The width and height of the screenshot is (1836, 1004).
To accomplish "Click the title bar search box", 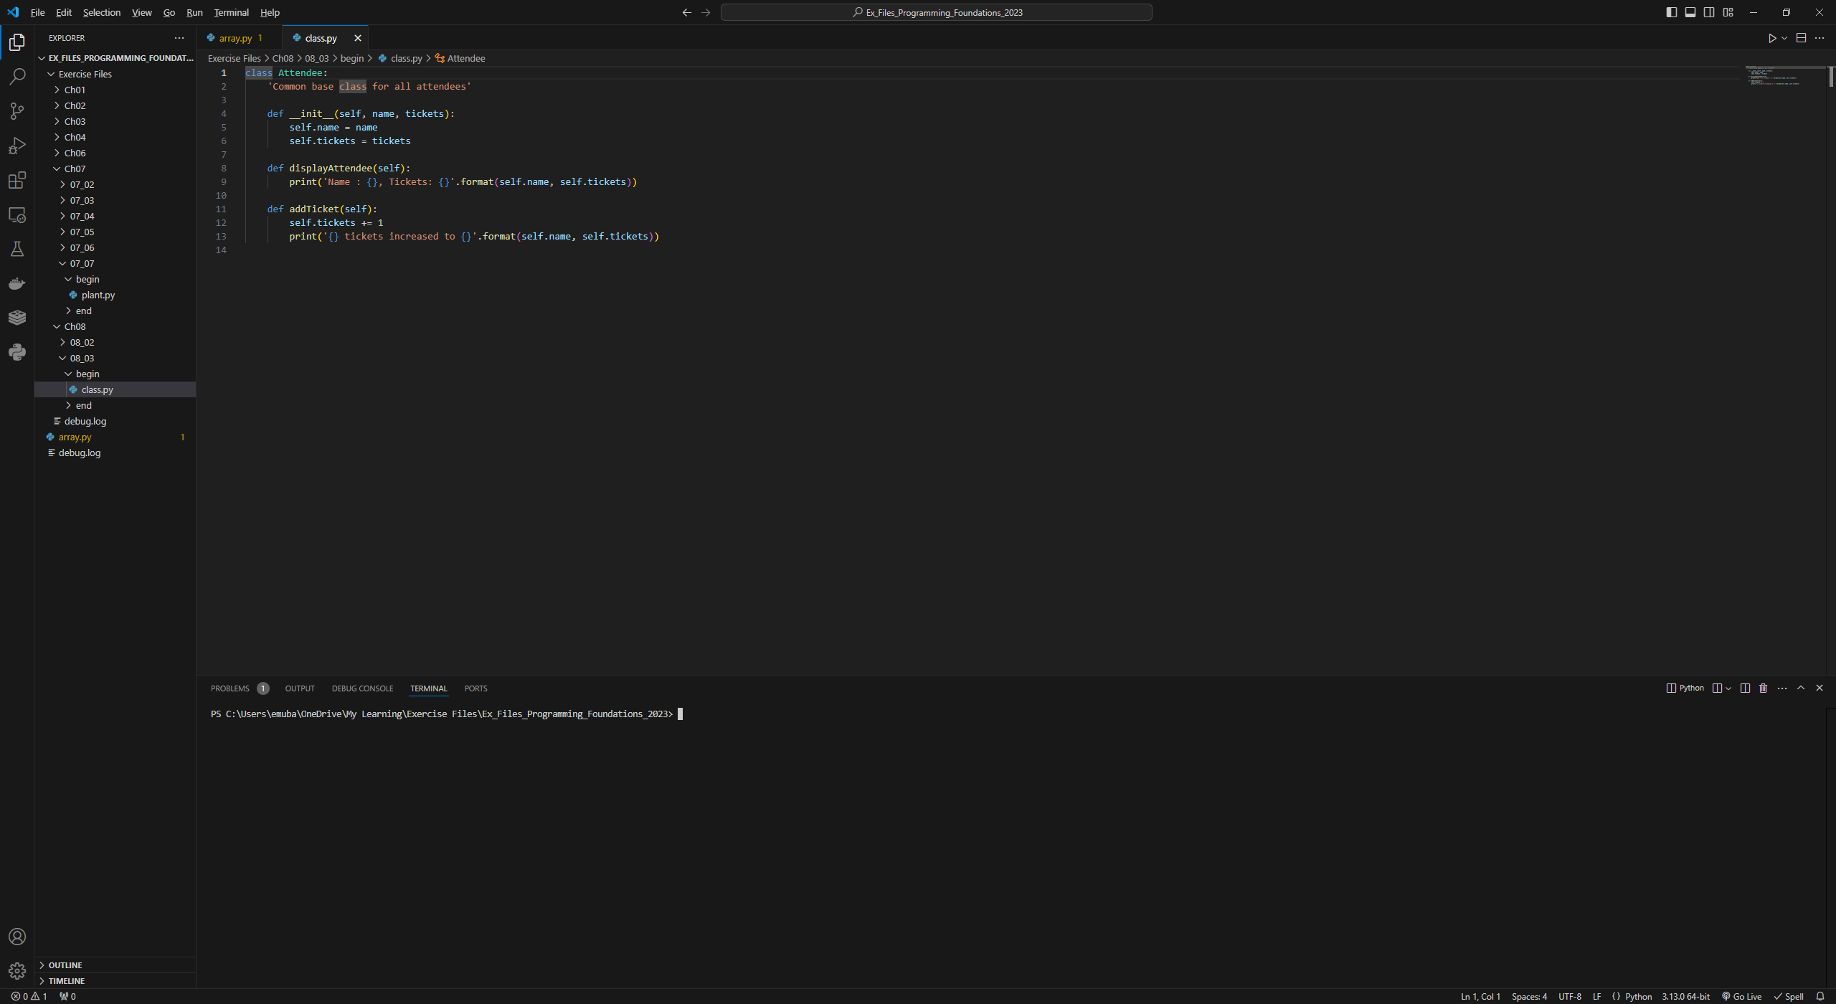I will tap(937, 12).
